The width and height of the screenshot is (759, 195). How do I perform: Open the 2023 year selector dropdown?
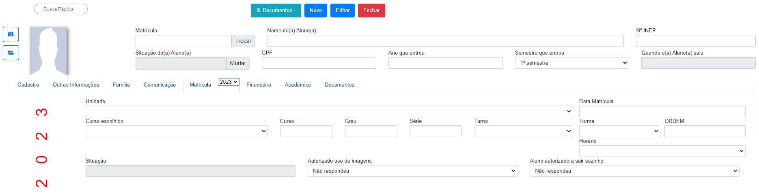229,82
